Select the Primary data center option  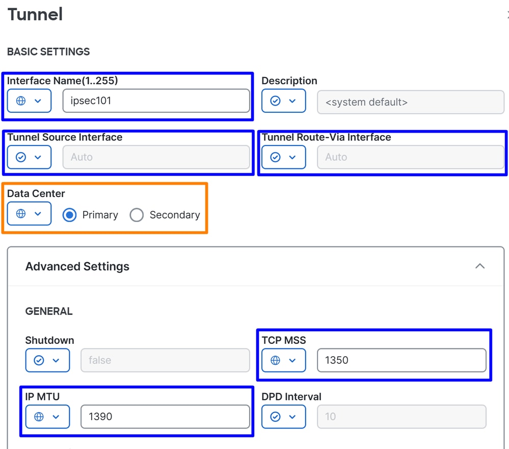tap(70, 215)
